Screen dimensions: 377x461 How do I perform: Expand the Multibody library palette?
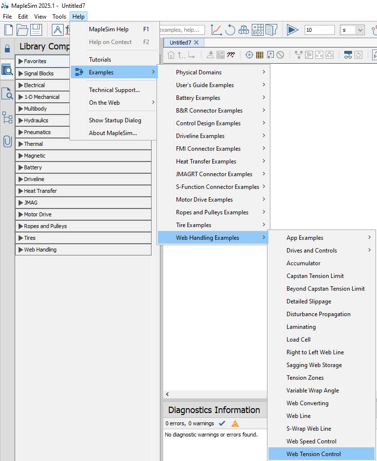[83, 109]
